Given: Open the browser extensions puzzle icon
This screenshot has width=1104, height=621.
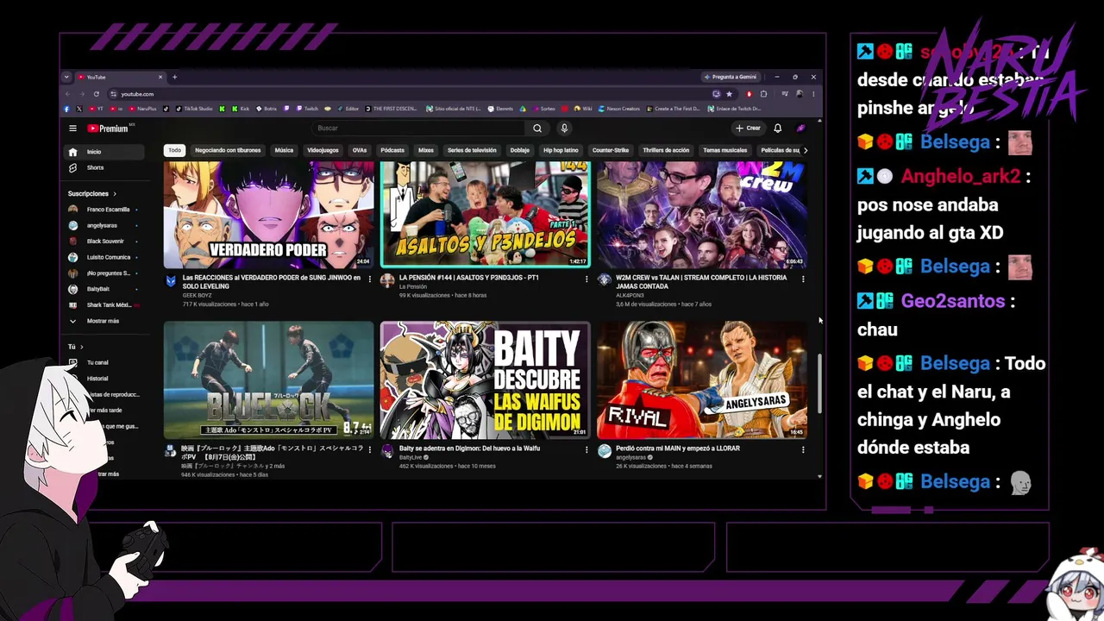Looking at the screenshot, I should pyautogui.click(x=763, y=94).
